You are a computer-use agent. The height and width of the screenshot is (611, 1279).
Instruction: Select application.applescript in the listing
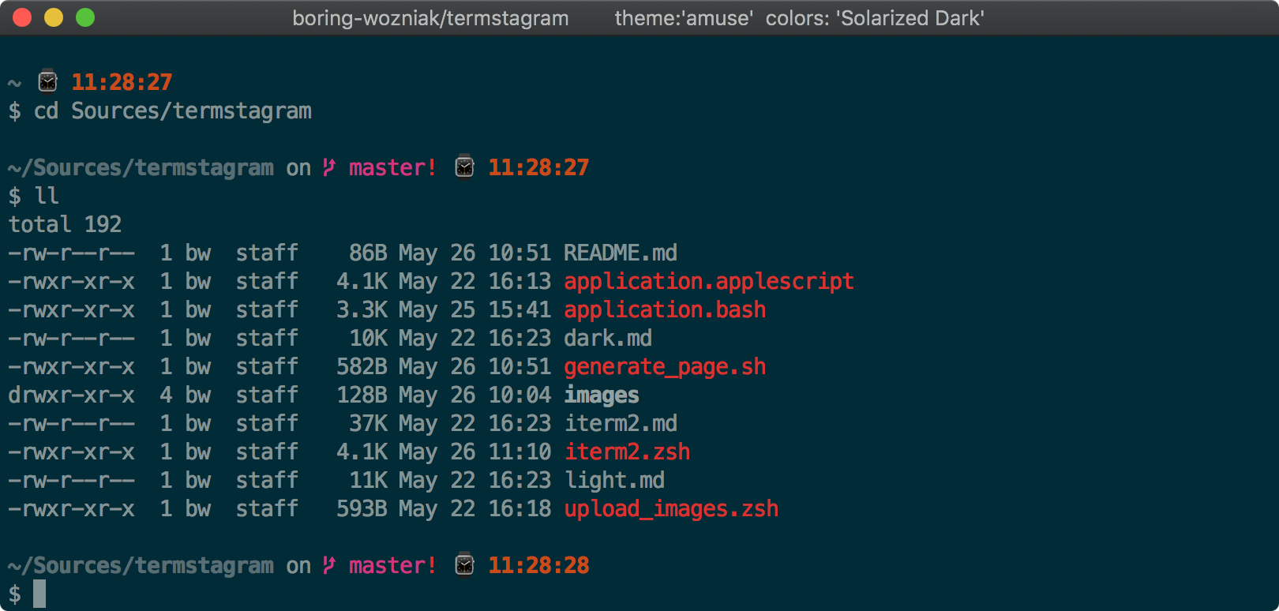(708, 281)
